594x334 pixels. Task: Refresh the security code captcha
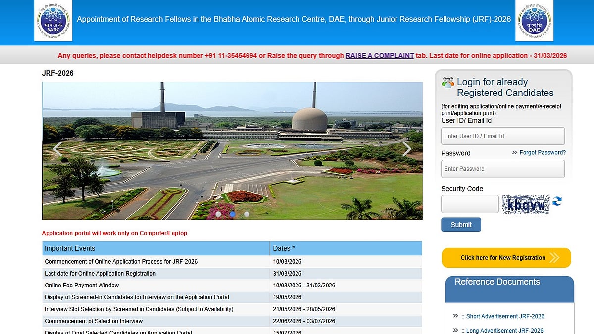558,202
